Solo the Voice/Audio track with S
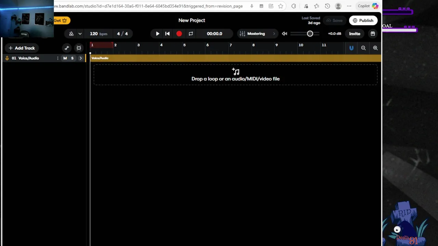The image size is (438, 246). [x=72, y=58]
